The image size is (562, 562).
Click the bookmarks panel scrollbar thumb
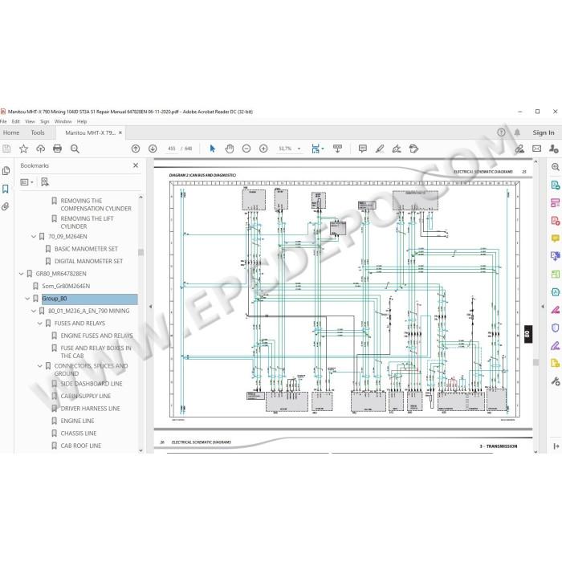tap(140, 252)
